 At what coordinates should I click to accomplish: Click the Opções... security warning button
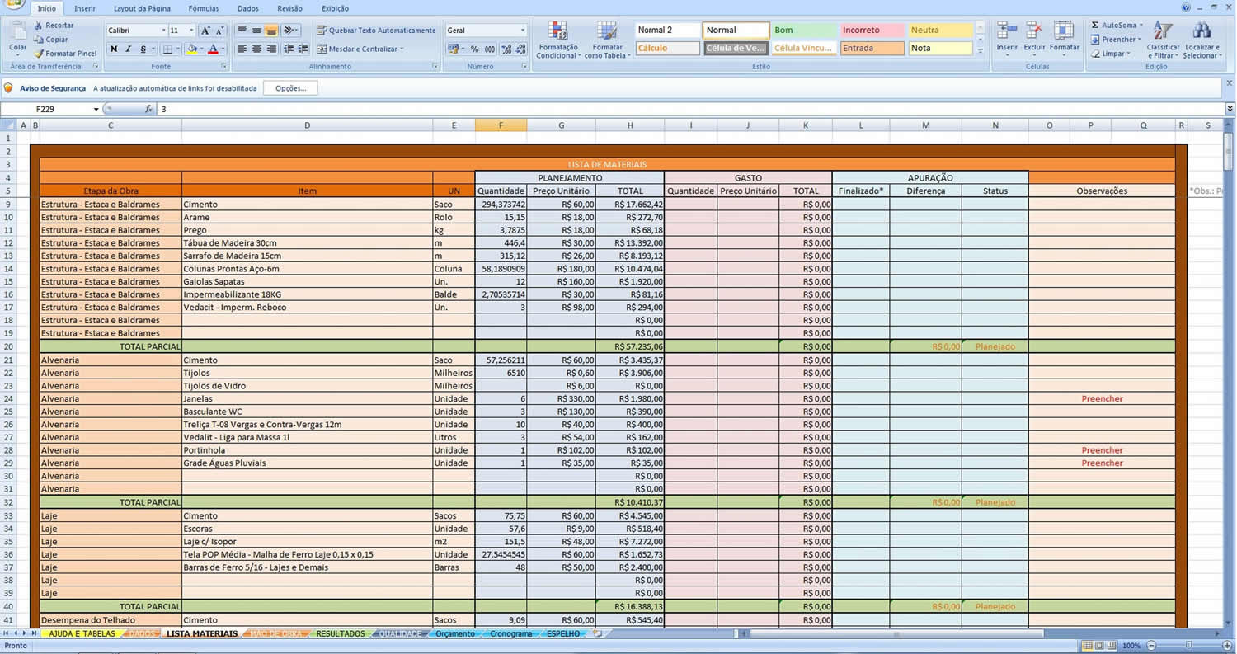pyautogui.click(x=290, y=88)
